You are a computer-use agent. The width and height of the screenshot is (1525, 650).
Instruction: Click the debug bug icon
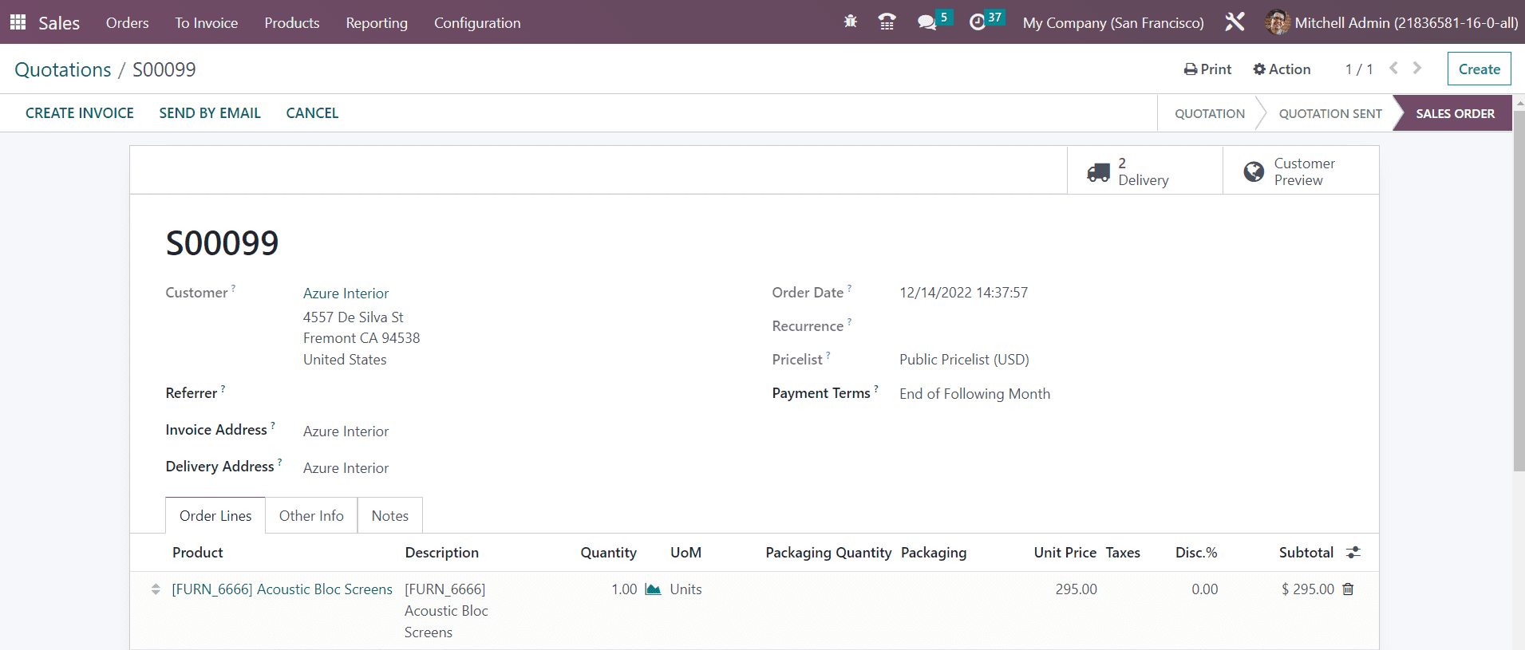point(851,22)
